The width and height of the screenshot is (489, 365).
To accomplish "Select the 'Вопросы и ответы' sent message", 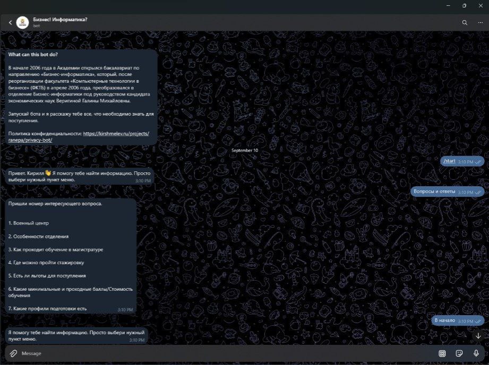I will (434, 192).
